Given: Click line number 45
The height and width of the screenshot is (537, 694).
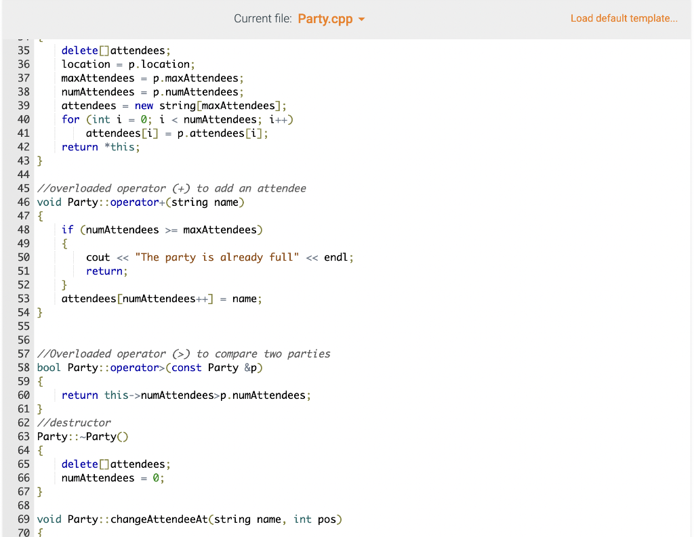Looking at the screenshot, I should pyautogui.click(x=24, y=188).
